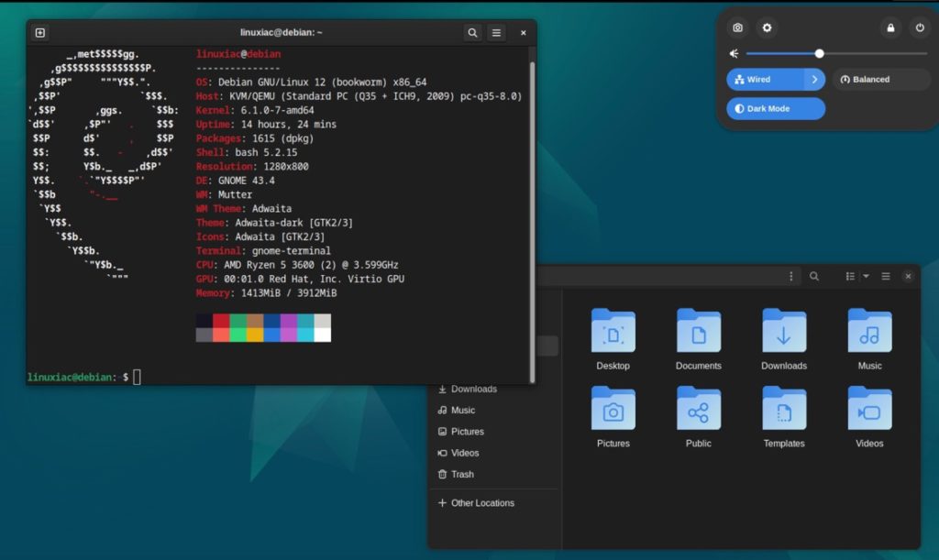Open the Templates folder

coord(784,417)
